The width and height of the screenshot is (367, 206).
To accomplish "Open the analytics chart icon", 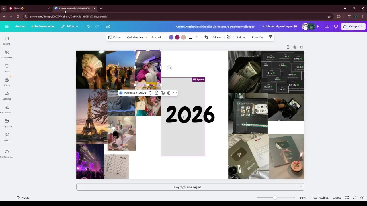I will point(327,26).
